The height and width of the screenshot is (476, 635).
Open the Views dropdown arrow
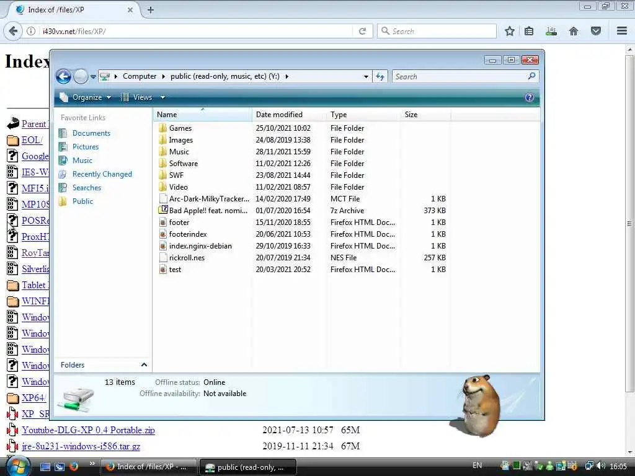click(162, 97)
